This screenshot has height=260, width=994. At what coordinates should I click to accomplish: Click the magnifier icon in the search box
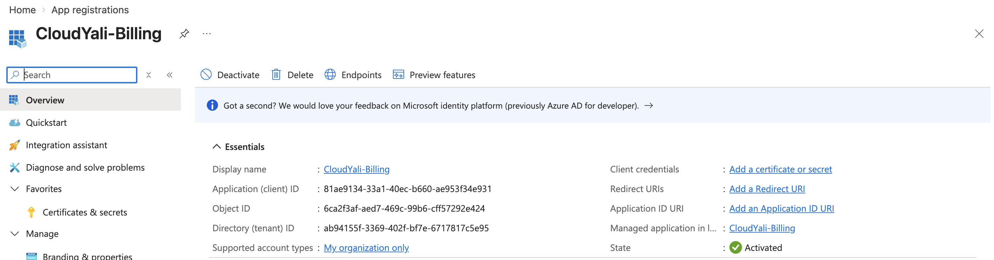point(15,75)
